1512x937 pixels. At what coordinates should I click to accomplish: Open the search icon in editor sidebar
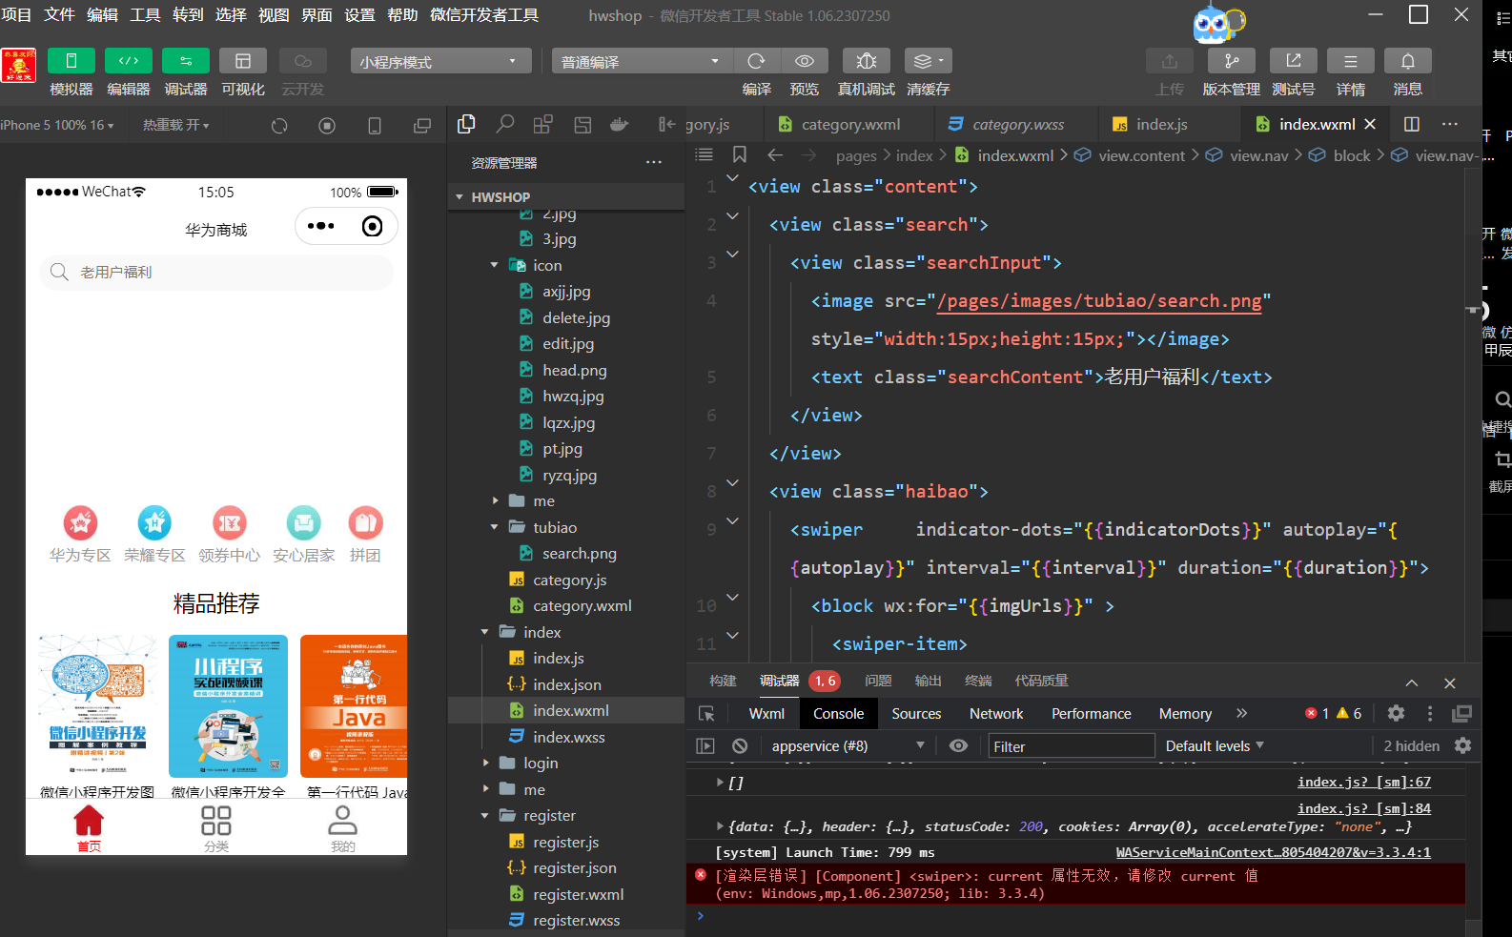click(x=505, y=124)
